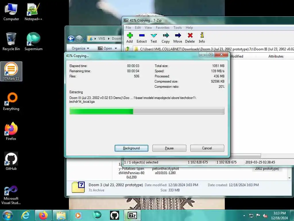Screen dimensions: 294x221
Task: Click the 7-Zip horizontal scrollbar
Action: pyautogui.click(x=245, y=156)
